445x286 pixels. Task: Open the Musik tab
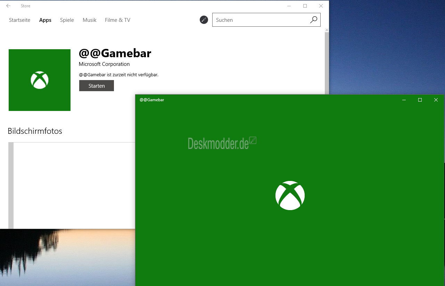[x=90, y=20]
